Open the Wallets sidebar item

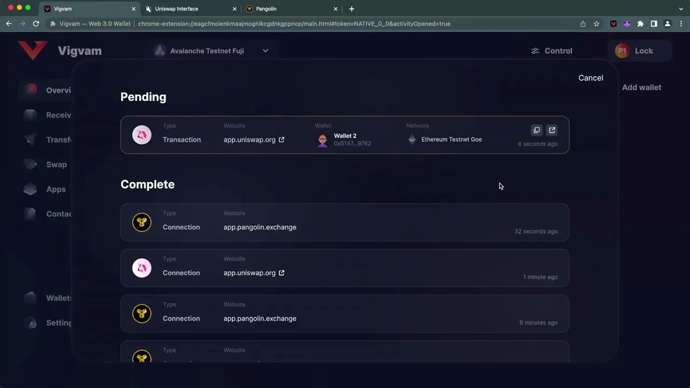(x=47, y=298)
